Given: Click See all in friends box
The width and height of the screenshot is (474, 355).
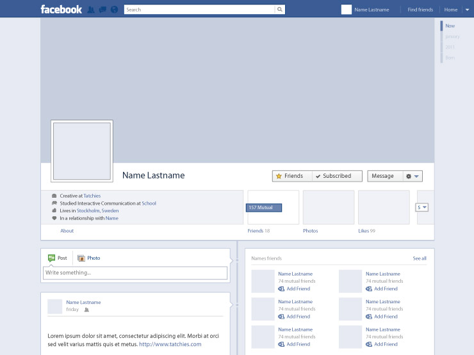Looking at the screenshot, I should (420, 258).
